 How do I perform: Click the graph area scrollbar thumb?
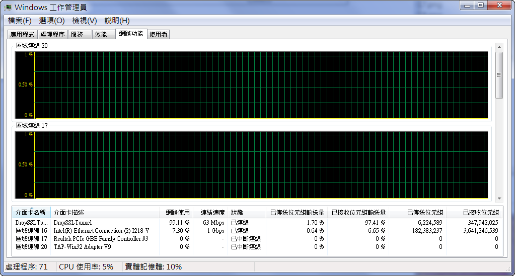(x=499, y=75)
